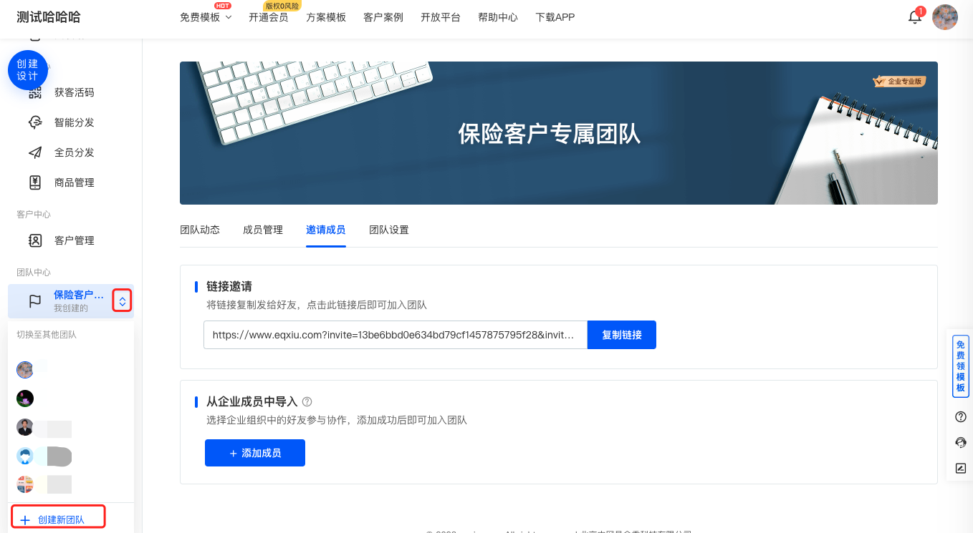Switch to second team with dark avatar
The image size is (973, 533).
tap(25, 398)
